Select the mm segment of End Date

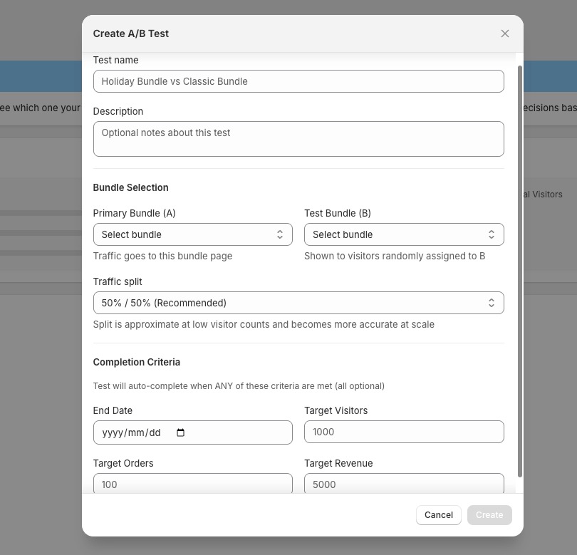pos(136,432)
